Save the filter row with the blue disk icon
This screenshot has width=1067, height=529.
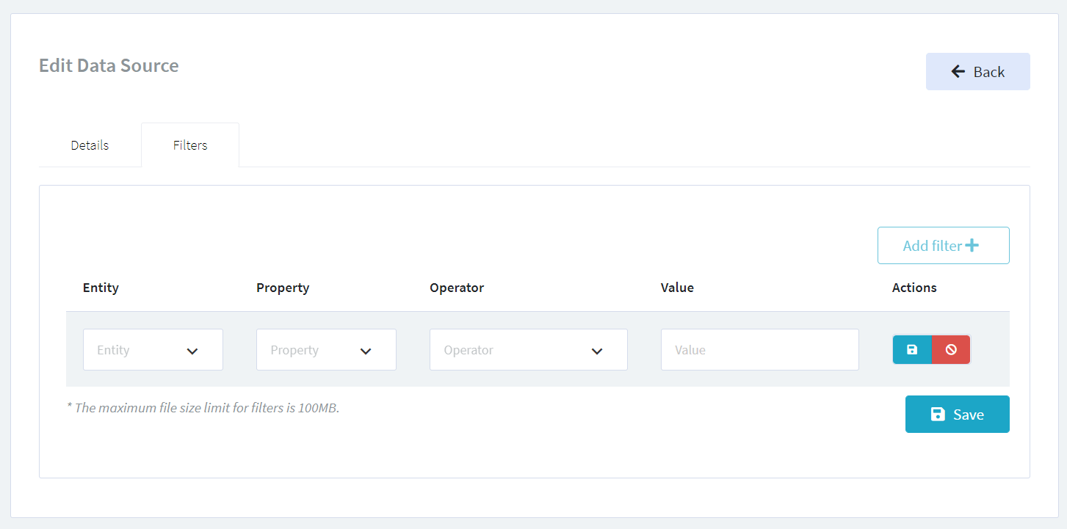tap(911, 349)
